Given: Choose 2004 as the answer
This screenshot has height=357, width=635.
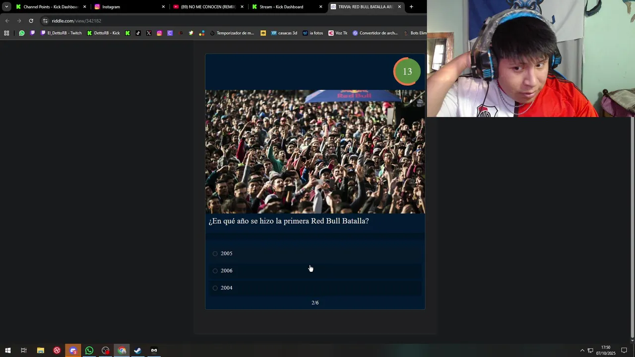Looking at the screenshot, I should pyautogui.click(x=316, y=288).
